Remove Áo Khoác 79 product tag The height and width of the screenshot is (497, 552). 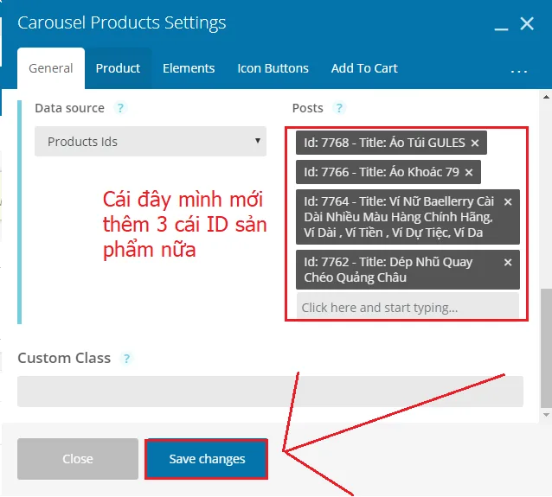(x=469, y=172)
